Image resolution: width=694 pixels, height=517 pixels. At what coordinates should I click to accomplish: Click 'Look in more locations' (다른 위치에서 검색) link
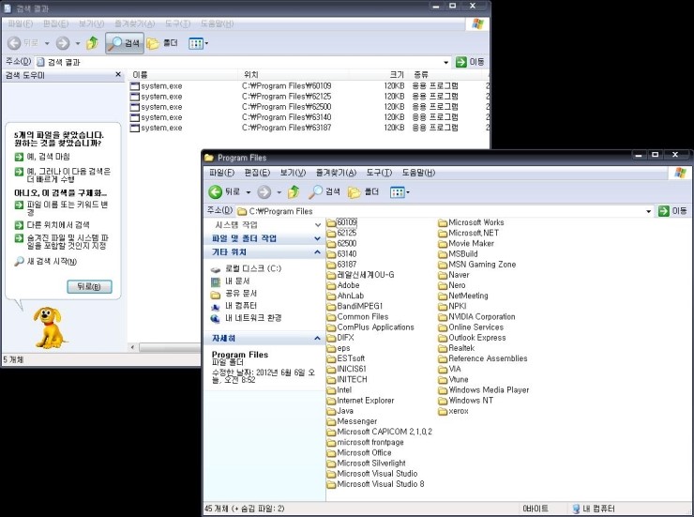click(x=53, y=225)
